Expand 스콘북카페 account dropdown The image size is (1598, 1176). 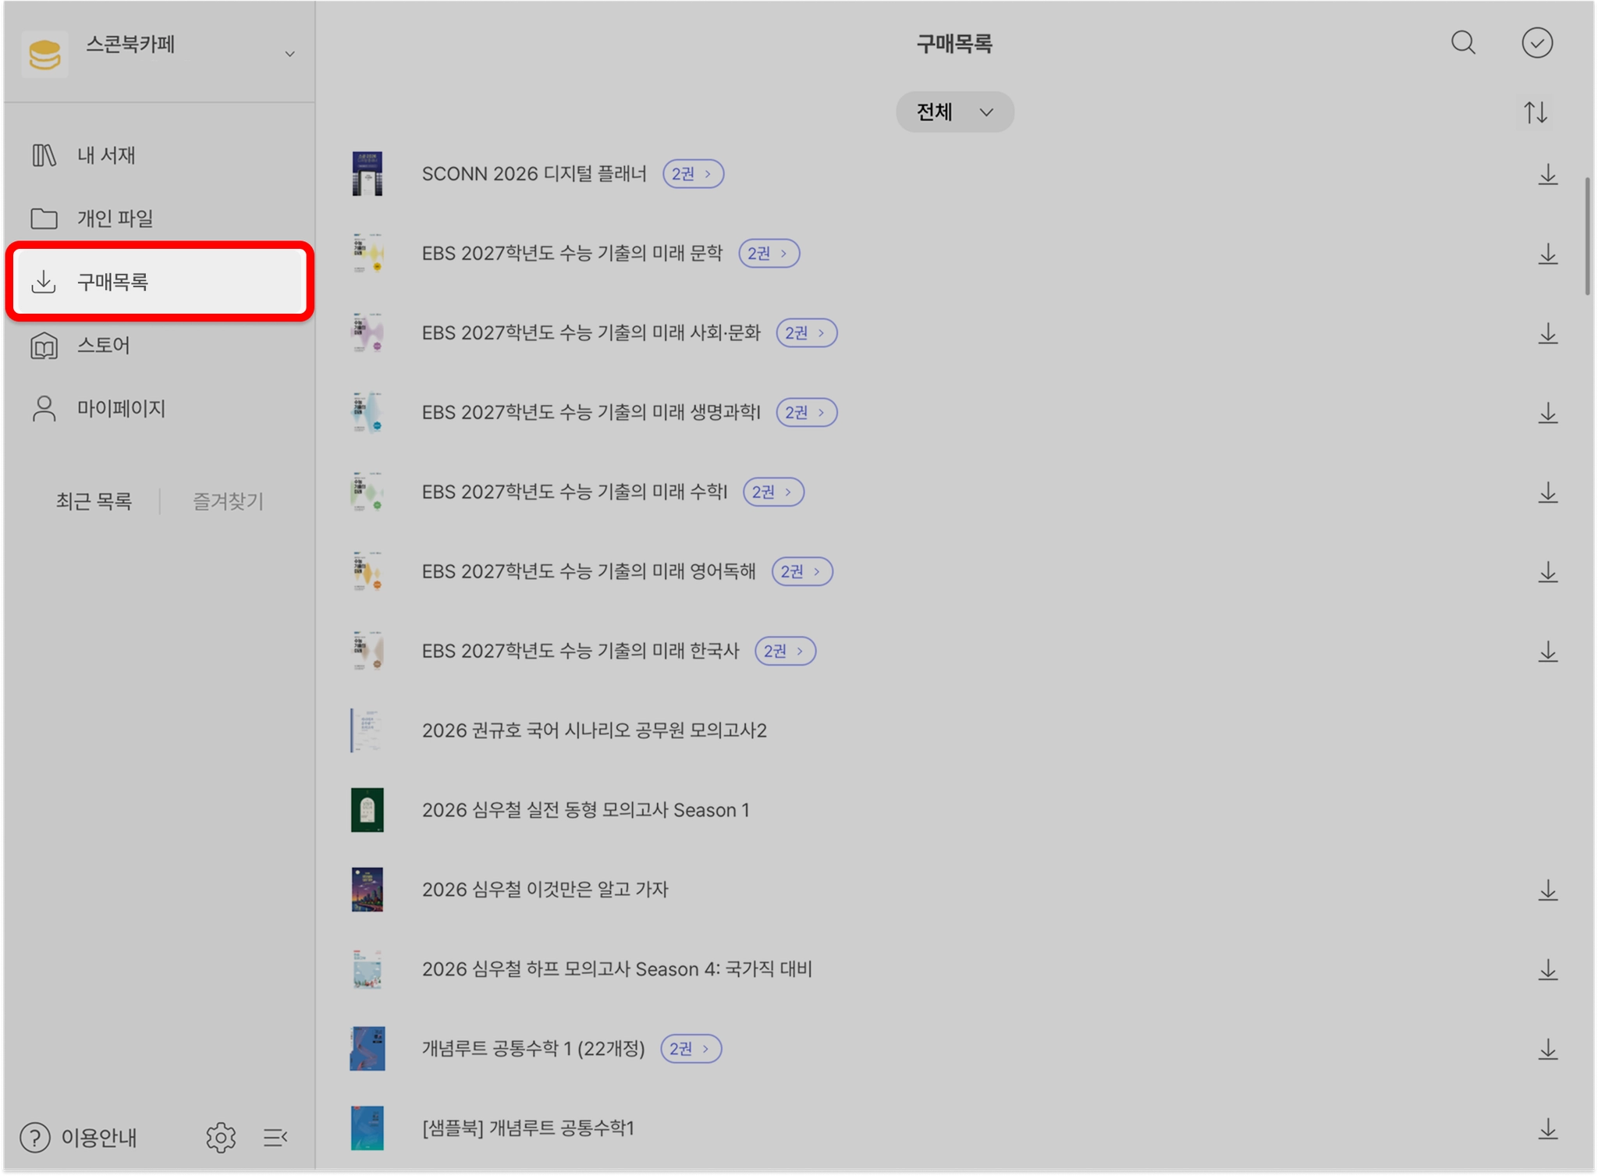point(289,54)
